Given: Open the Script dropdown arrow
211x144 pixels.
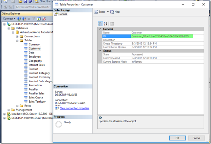Looking at the screenshot, I should (108, 12).
